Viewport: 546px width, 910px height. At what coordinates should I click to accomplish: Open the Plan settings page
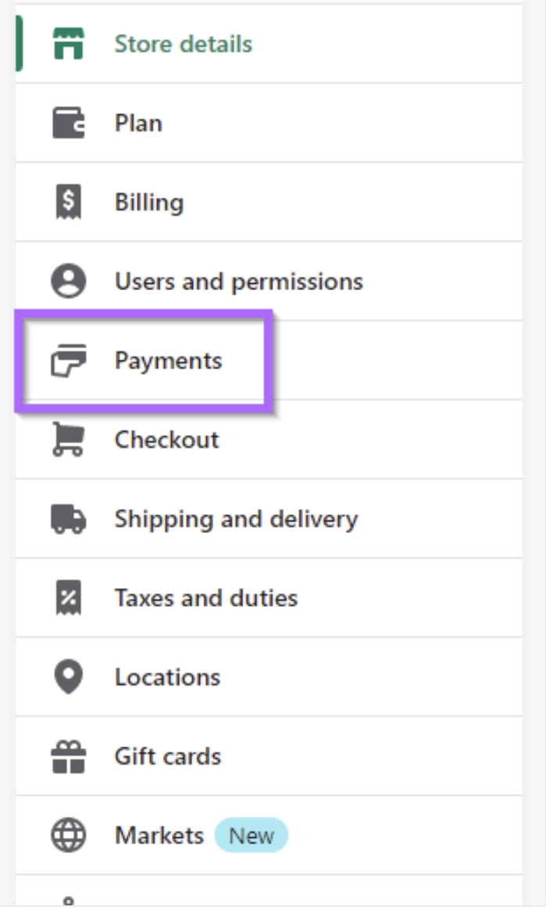(269, 123)
